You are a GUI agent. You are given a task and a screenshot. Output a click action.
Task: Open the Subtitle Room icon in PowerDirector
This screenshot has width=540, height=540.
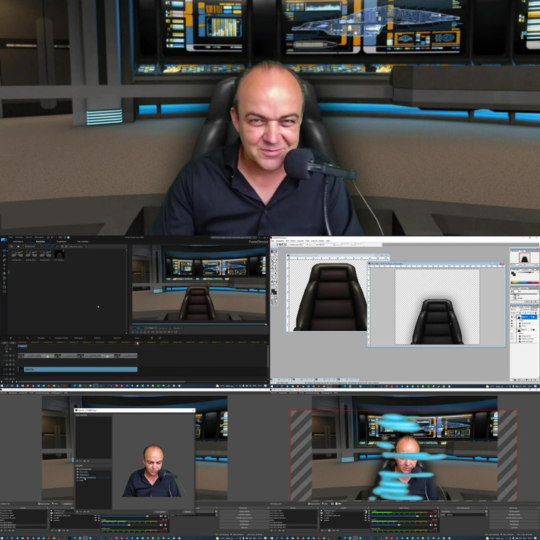pos(4,291)
